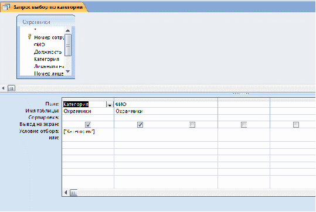
Task: Select the asterisk (all fields) row in Охранники
Action: 35,29
